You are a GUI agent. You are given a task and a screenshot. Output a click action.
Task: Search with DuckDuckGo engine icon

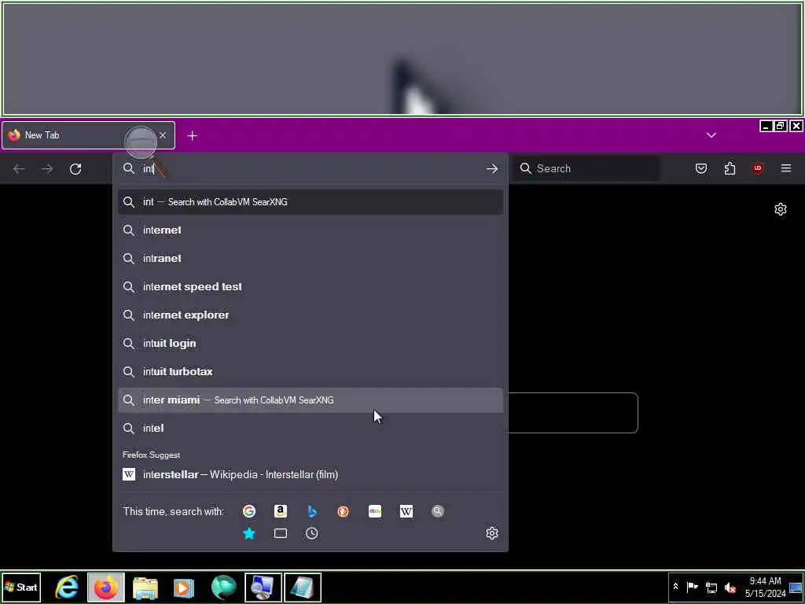pos(343,511)
